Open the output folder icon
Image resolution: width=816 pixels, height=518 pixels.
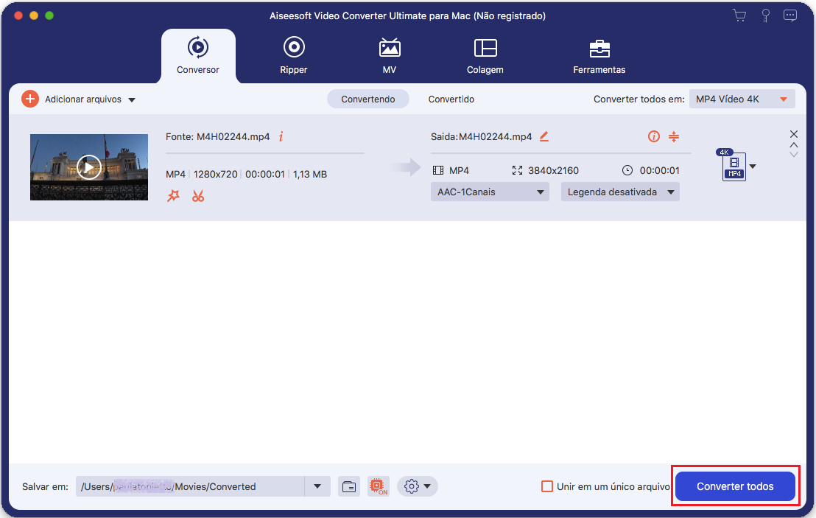pos(349,486)
